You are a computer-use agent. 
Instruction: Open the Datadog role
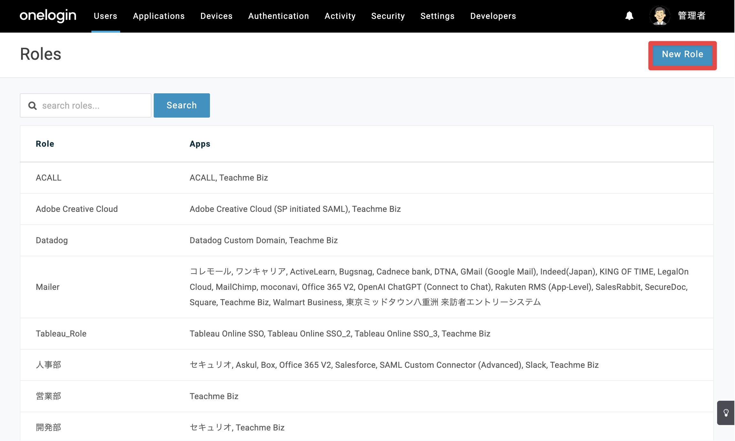52,240
